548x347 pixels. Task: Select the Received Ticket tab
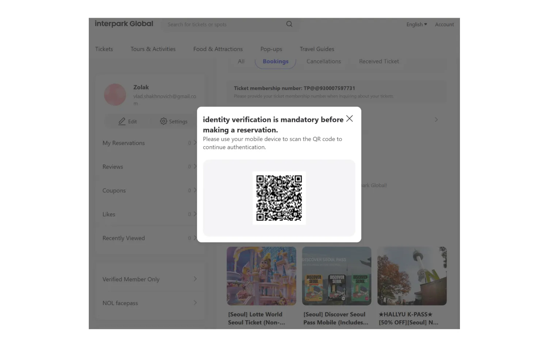378,61
